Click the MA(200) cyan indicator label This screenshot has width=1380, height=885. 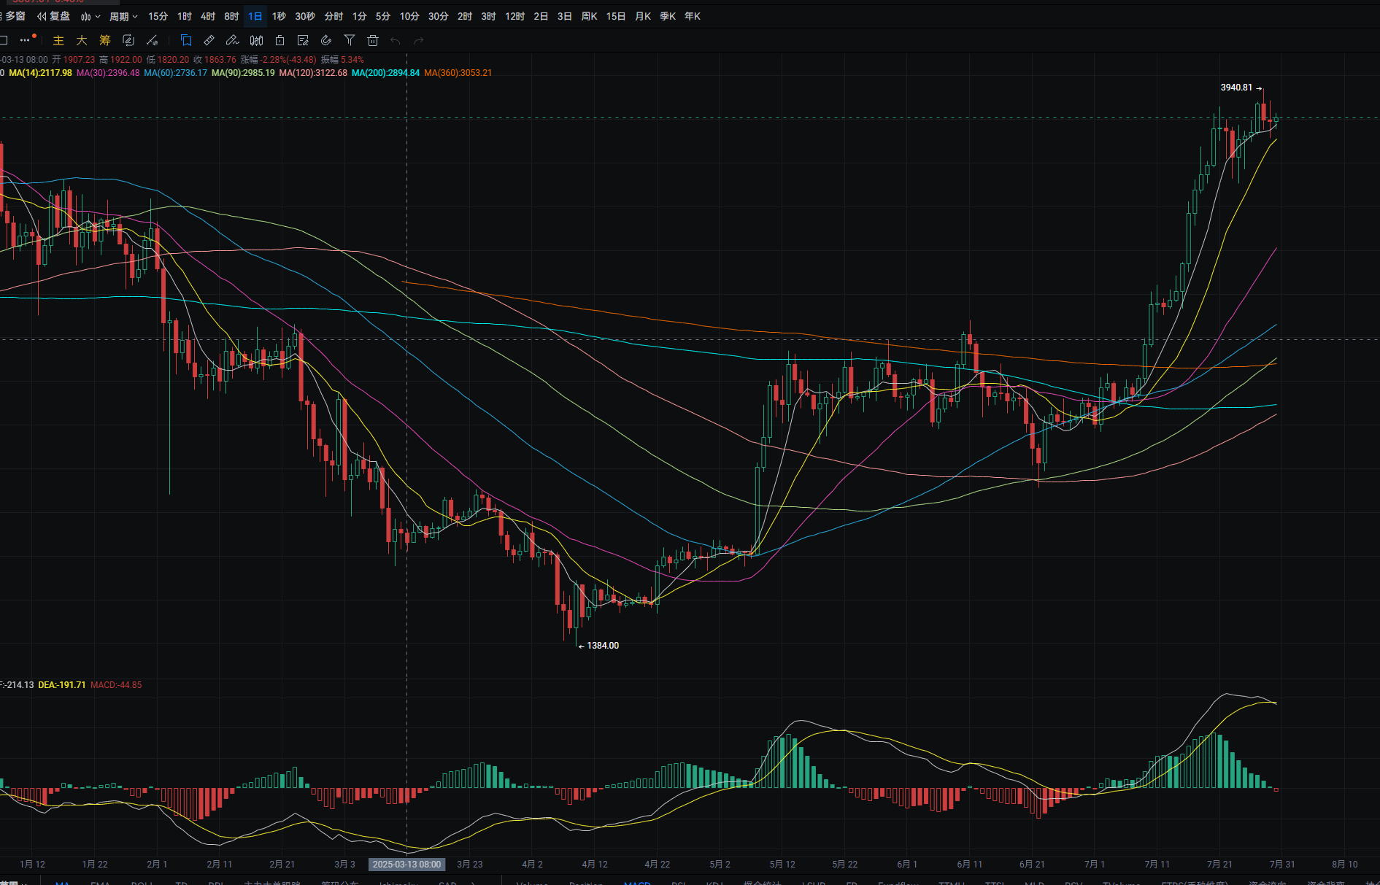click(385, 73)
